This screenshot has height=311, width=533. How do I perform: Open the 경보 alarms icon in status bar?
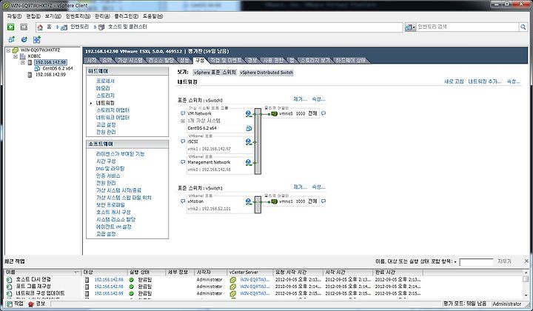[x=31, y=304]
